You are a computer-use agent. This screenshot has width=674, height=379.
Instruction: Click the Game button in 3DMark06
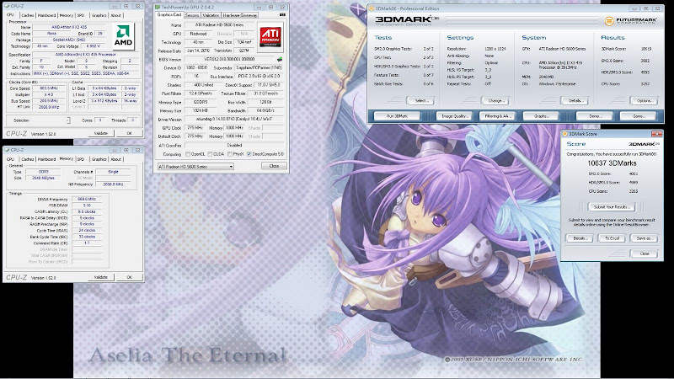(x=639, y=116)
